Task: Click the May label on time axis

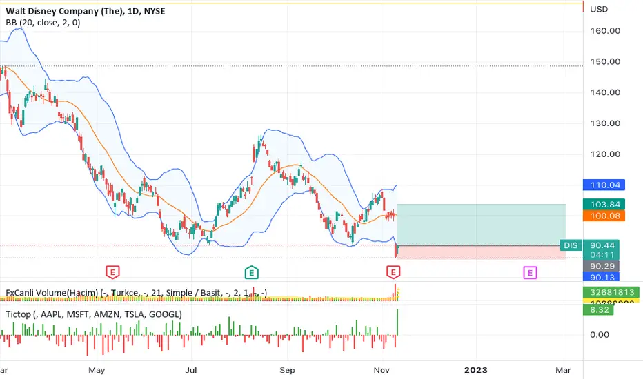Action: (x=97, y=370)
